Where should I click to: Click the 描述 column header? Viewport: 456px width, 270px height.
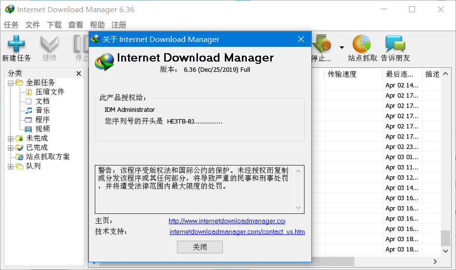432,74
